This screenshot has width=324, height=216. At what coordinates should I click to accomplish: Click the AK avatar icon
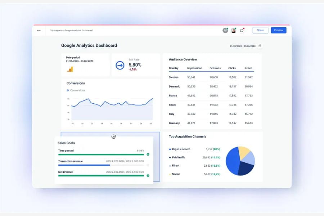[x=225, y=31]
